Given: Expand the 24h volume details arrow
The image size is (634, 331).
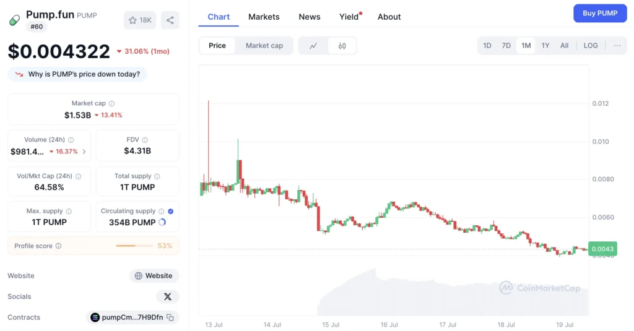Looking at the screenshot, I should click(x=84, y=152).
